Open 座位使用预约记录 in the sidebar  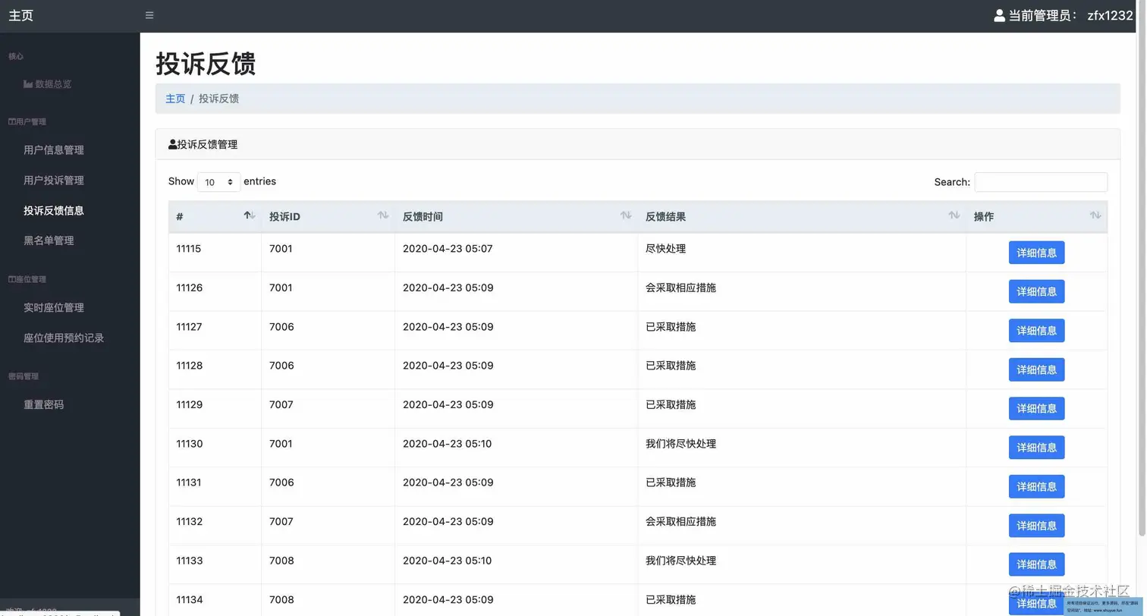(64, 338)
